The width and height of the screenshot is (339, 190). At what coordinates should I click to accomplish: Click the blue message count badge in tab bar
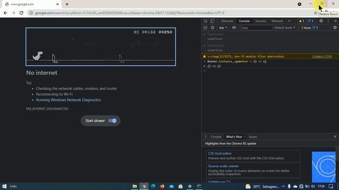(x=311, y=21)
